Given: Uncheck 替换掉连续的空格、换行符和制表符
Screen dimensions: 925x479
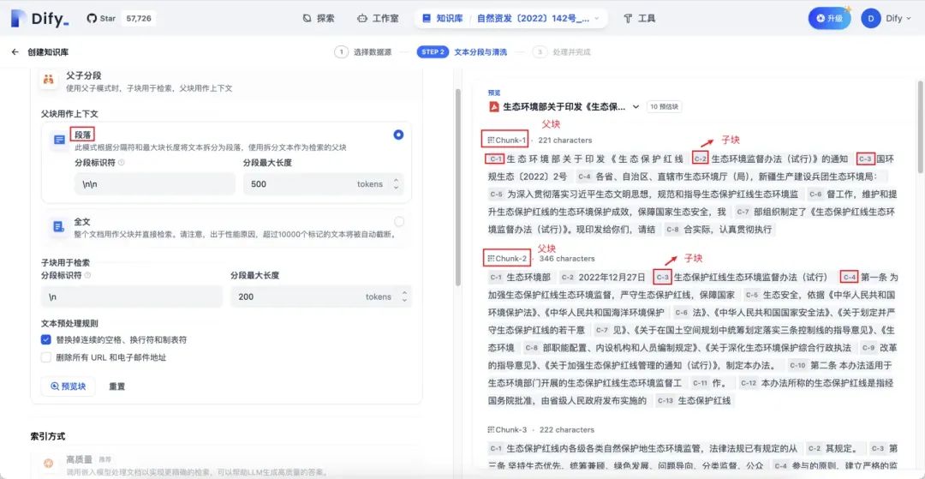Looking at the screenshot, I should 46,340.
